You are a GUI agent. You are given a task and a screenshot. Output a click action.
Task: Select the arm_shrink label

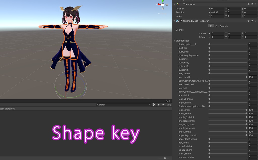pos(184,95)
